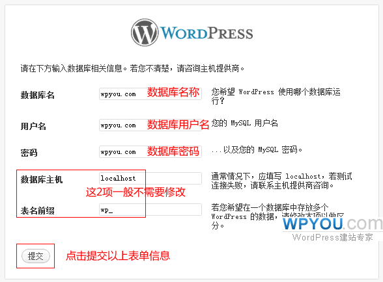Image resolution: width=383 pixels, height=282 pixels.
Task: Click the 数据库名 label
Action: tap(37, 95)
